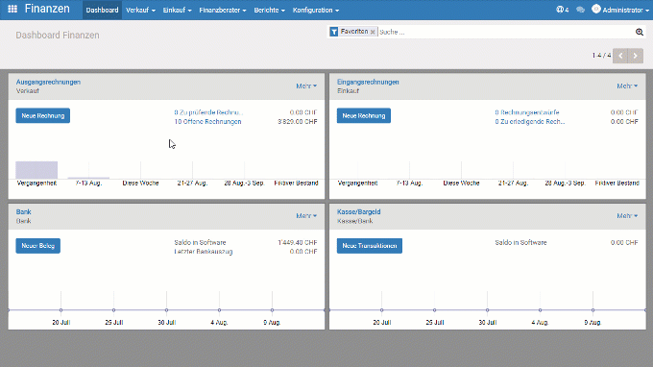Screen dimensions: 653x367
Task: Click the Dashboard Finanzen breadcrumb title
Action: [x=58, y=35]
